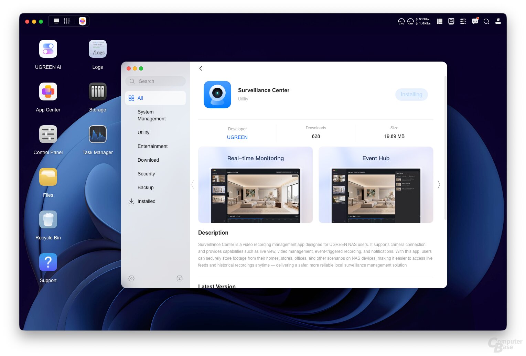Screen dimensions: 526x356
Task: Select the Download category
Action: click(x=155, y=160)
